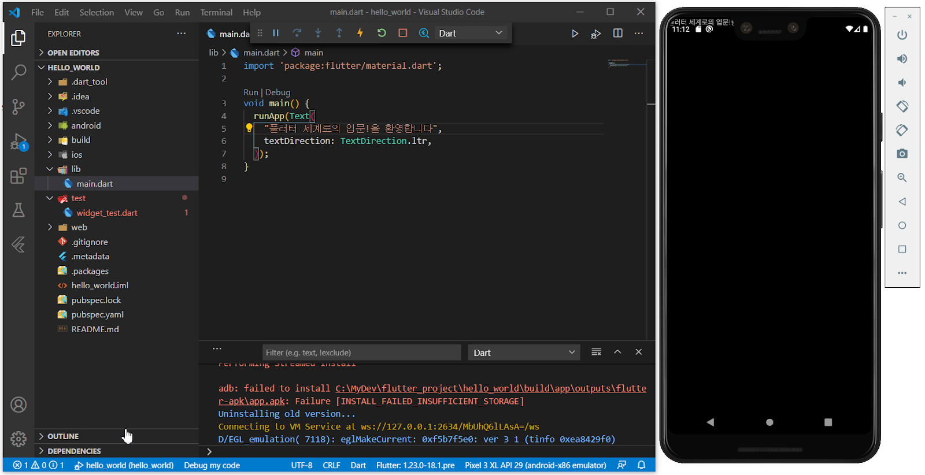Open widget_test.dart file
The width and height of the screenshot is (925, 475).
[117, 213]
